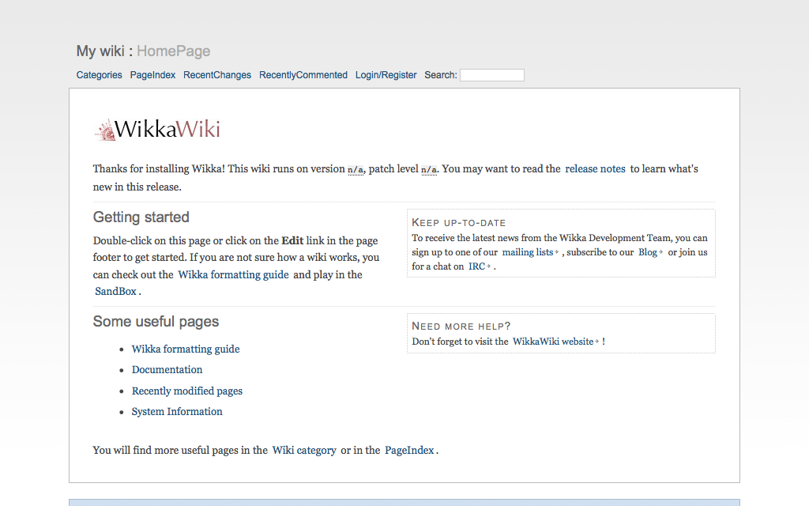Open RecentlyCommented page from navigation

coord(303,75)
